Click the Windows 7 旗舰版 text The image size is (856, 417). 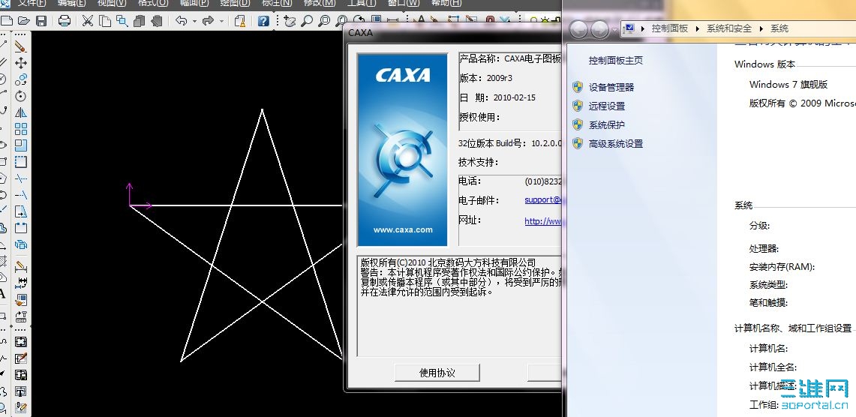click(788, 85)
